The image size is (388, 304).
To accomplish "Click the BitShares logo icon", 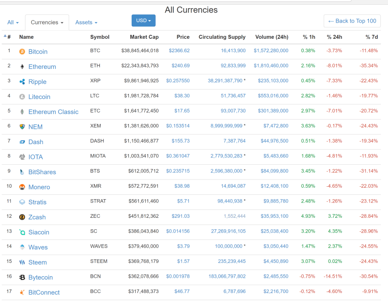I will 22,172.
